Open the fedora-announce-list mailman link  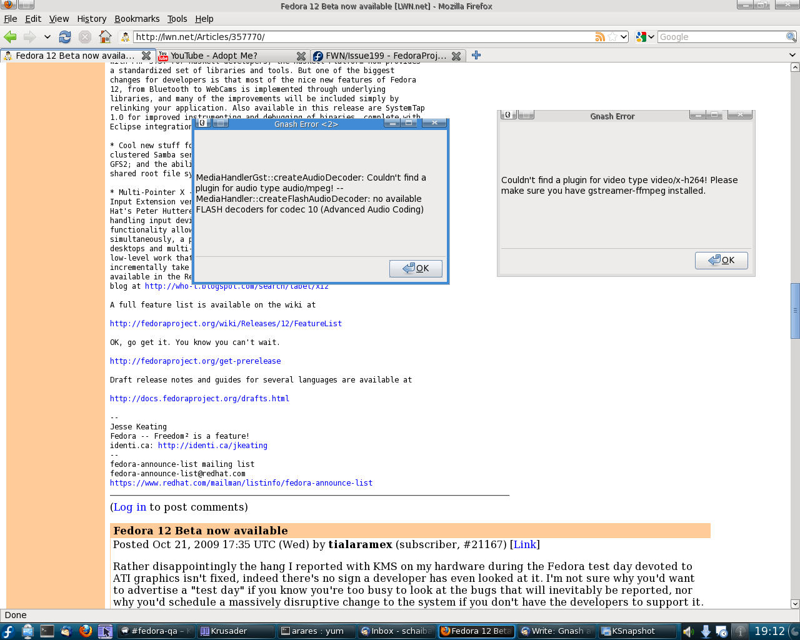point(241,483)
